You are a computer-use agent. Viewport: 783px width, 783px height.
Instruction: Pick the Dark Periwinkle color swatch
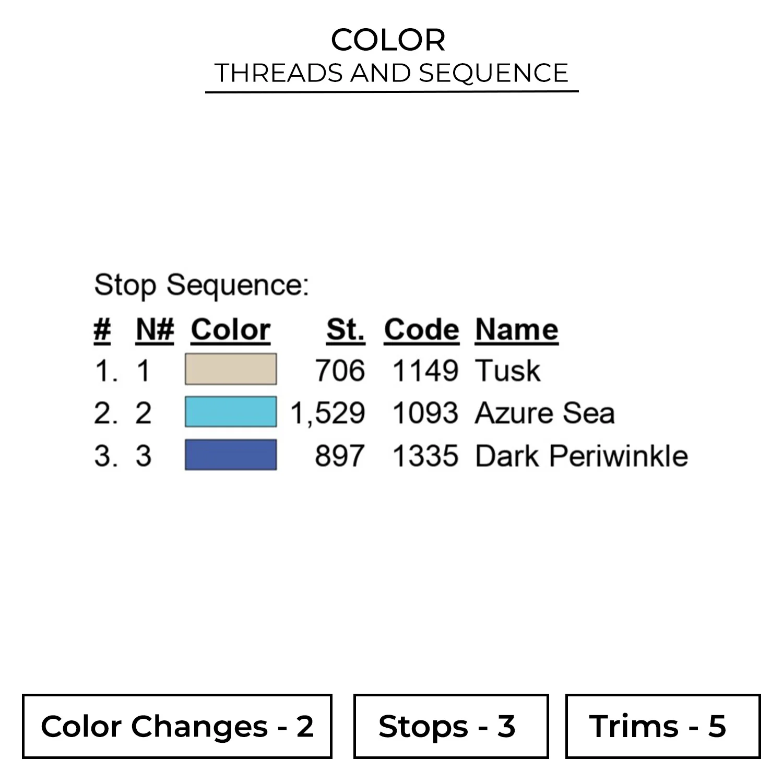[231, 455]
